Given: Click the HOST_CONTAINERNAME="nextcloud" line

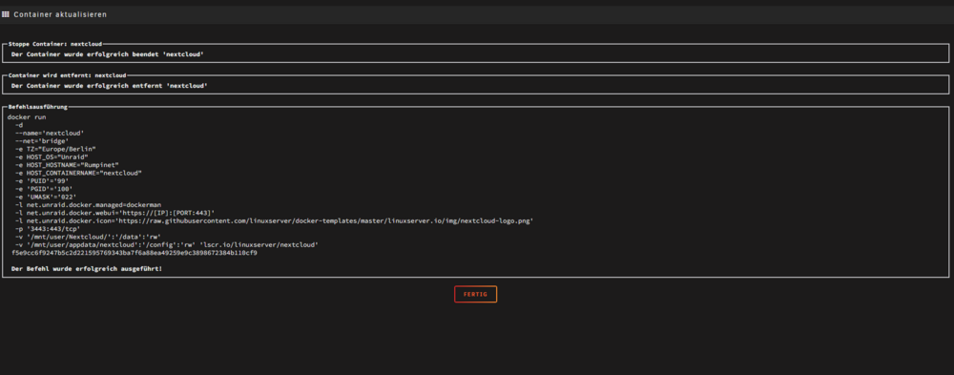Looking at the screenshot, I should pos(78,173).
